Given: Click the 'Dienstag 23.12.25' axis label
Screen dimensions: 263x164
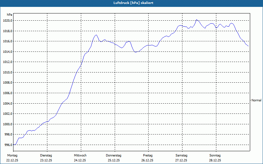Looking at the screenshot, I should coord(46,158).
